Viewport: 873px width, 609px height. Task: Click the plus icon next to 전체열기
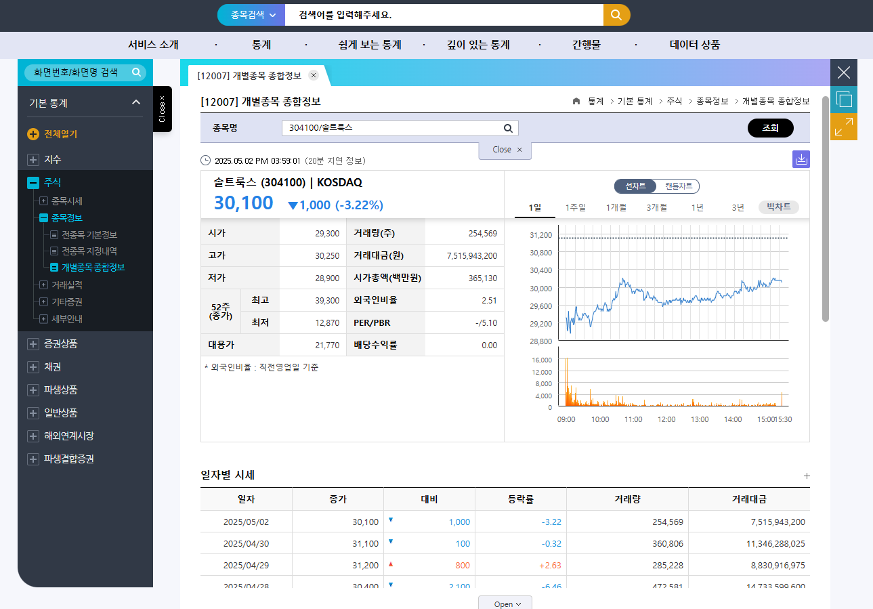pos(33,133)
